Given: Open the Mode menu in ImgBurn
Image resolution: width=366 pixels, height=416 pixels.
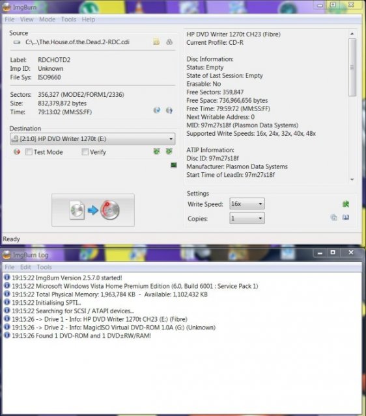Looking at the screenshot, I should (48, 19).
